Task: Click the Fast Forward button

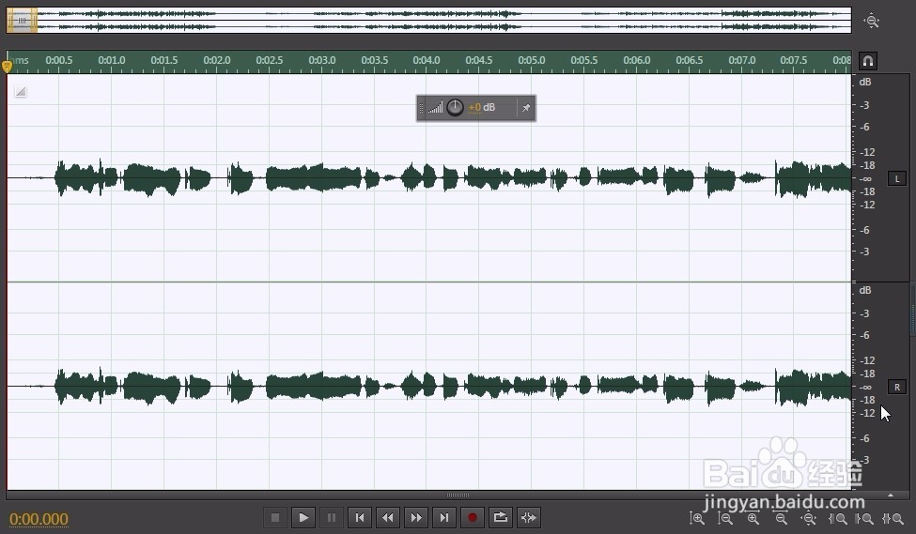Action: point(416,518)
